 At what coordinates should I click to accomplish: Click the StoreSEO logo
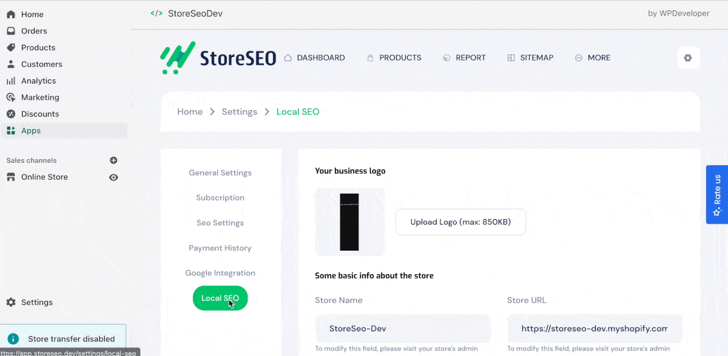coord(218,58)
